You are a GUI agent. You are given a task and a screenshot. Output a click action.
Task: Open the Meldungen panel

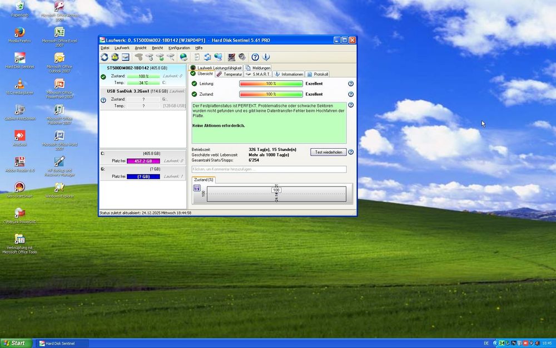tap(259, 67)
